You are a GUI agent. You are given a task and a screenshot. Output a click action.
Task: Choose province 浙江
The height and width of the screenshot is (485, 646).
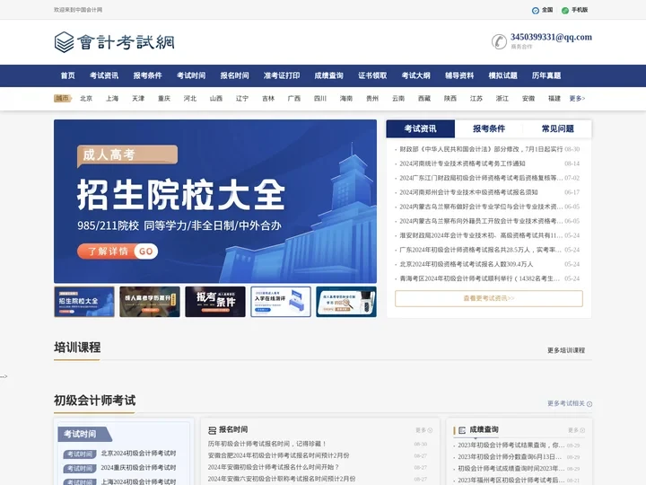(x=502, y=98)
